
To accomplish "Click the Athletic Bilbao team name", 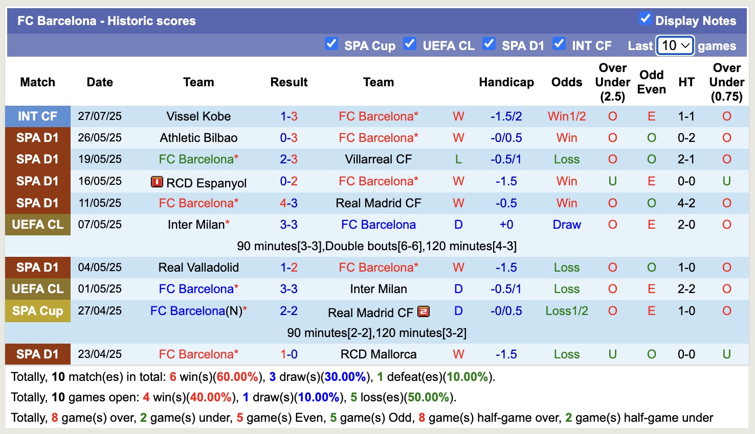I will (198, 138).
